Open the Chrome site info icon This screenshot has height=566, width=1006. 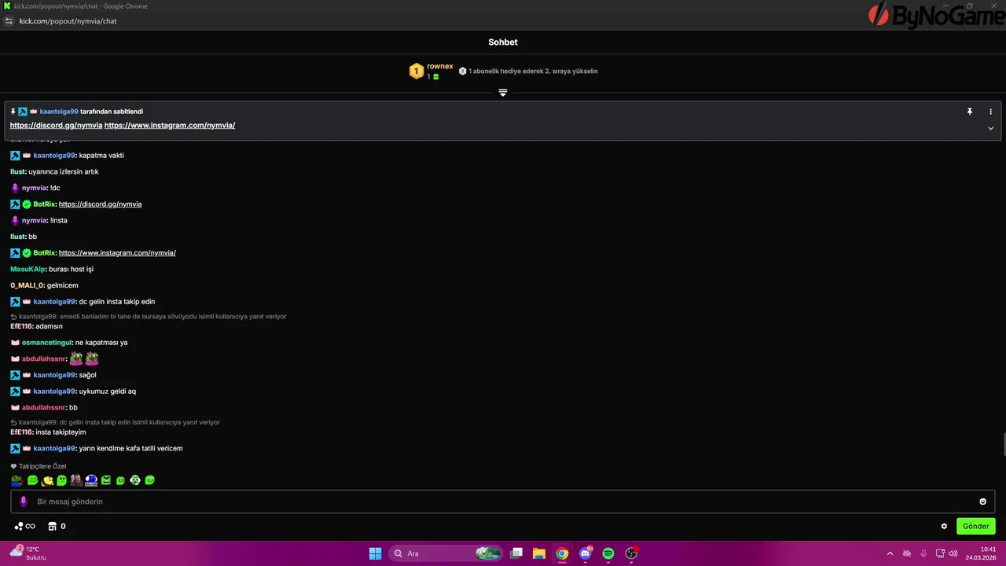(9, 21)
